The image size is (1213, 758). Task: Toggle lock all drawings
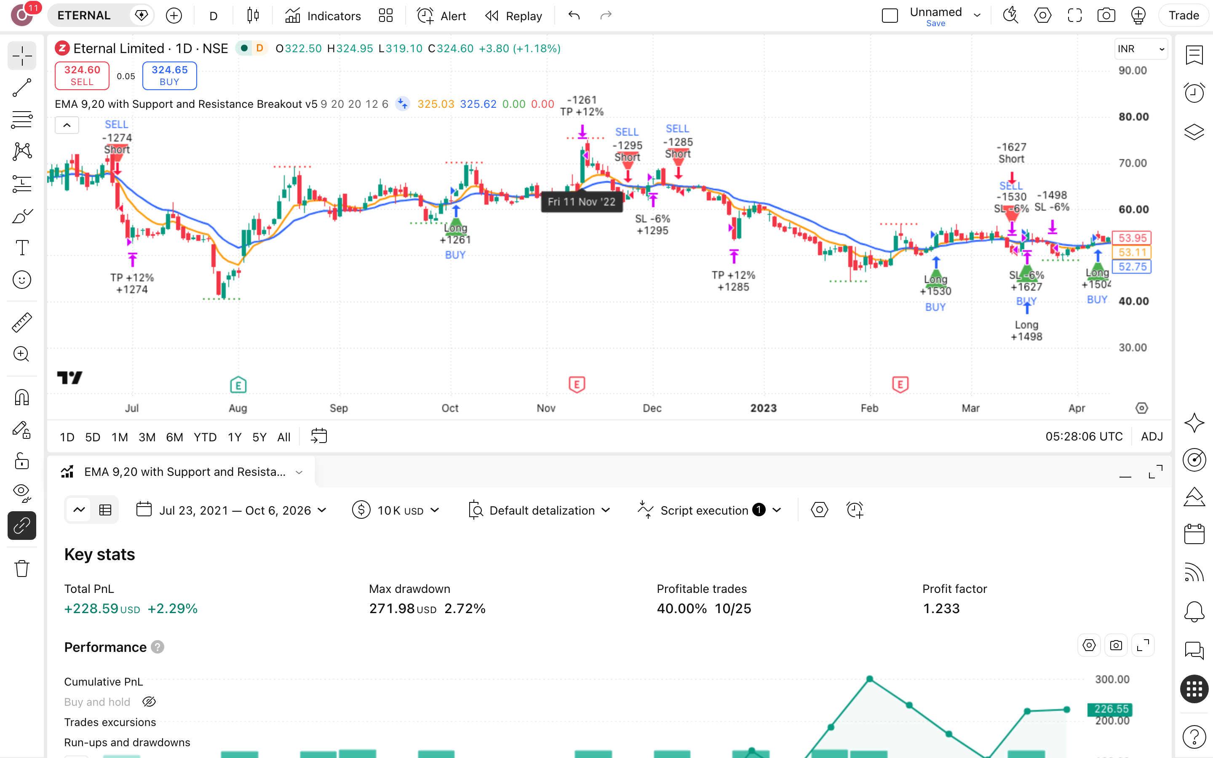[22, 462]
